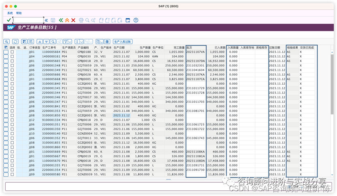
Task: Sort descending with the down-triangle icon
Action: click(46, 42)
